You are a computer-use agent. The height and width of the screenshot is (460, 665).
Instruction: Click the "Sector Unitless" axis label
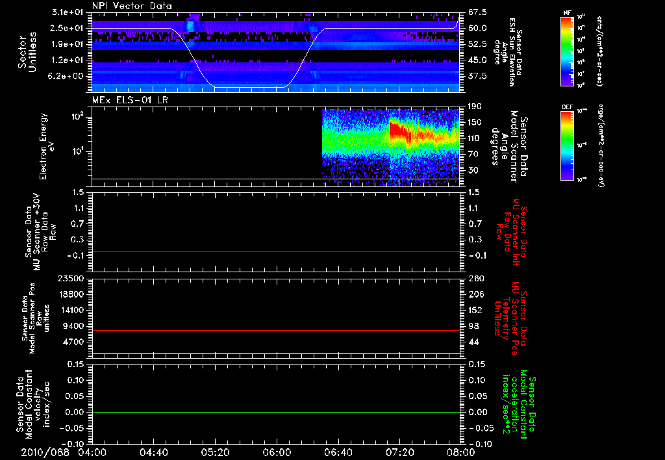pos(27,52)
